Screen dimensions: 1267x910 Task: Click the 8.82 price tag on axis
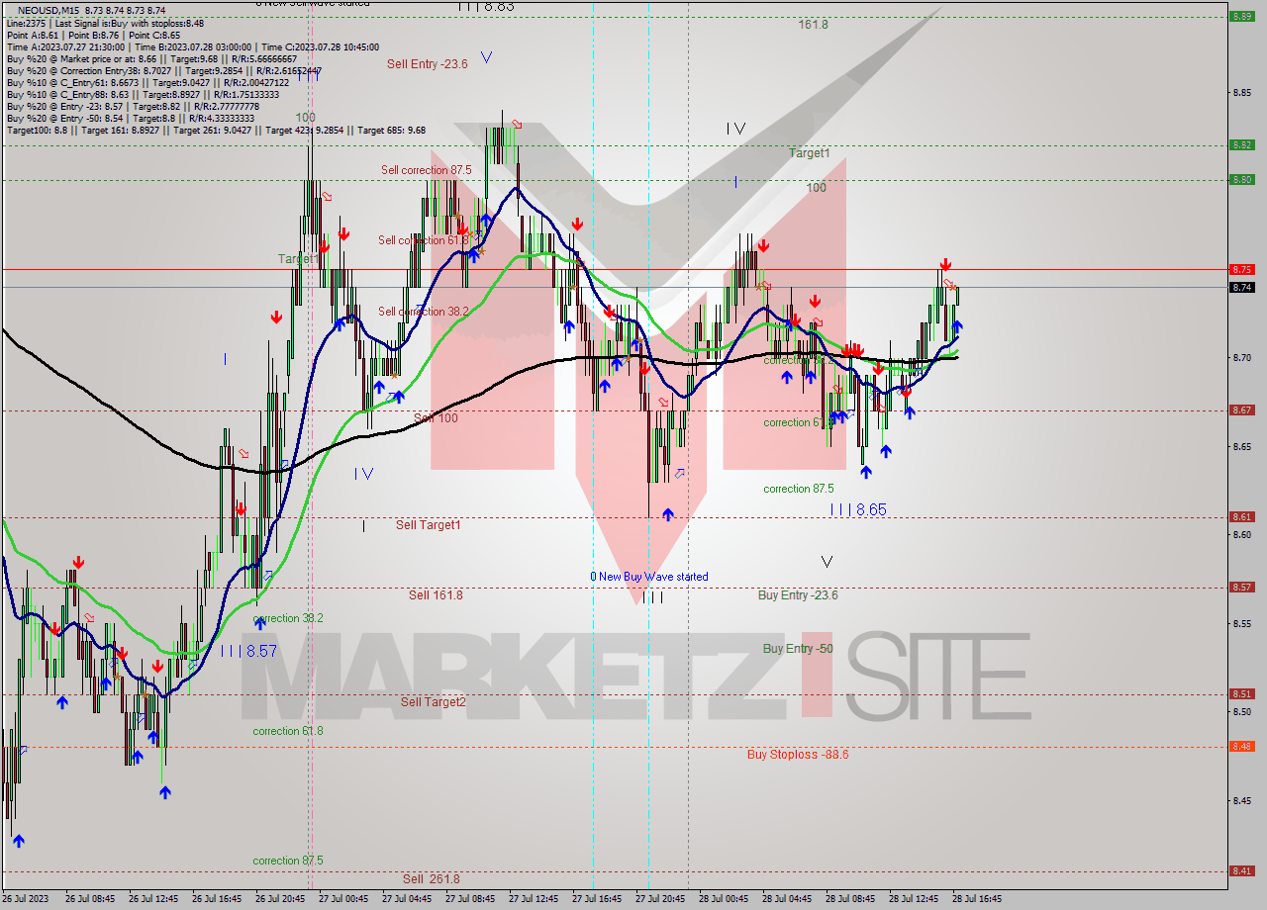[1241, 144]
